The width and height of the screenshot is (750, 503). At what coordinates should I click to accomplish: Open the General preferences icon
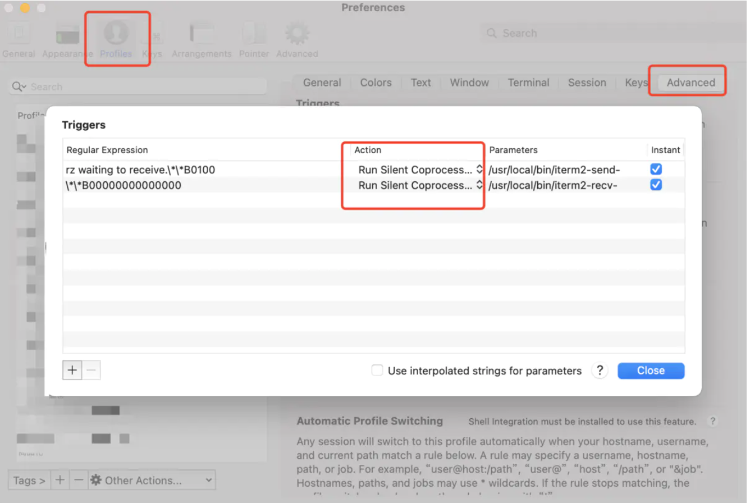pyautogui.click(x=18, y=39)
